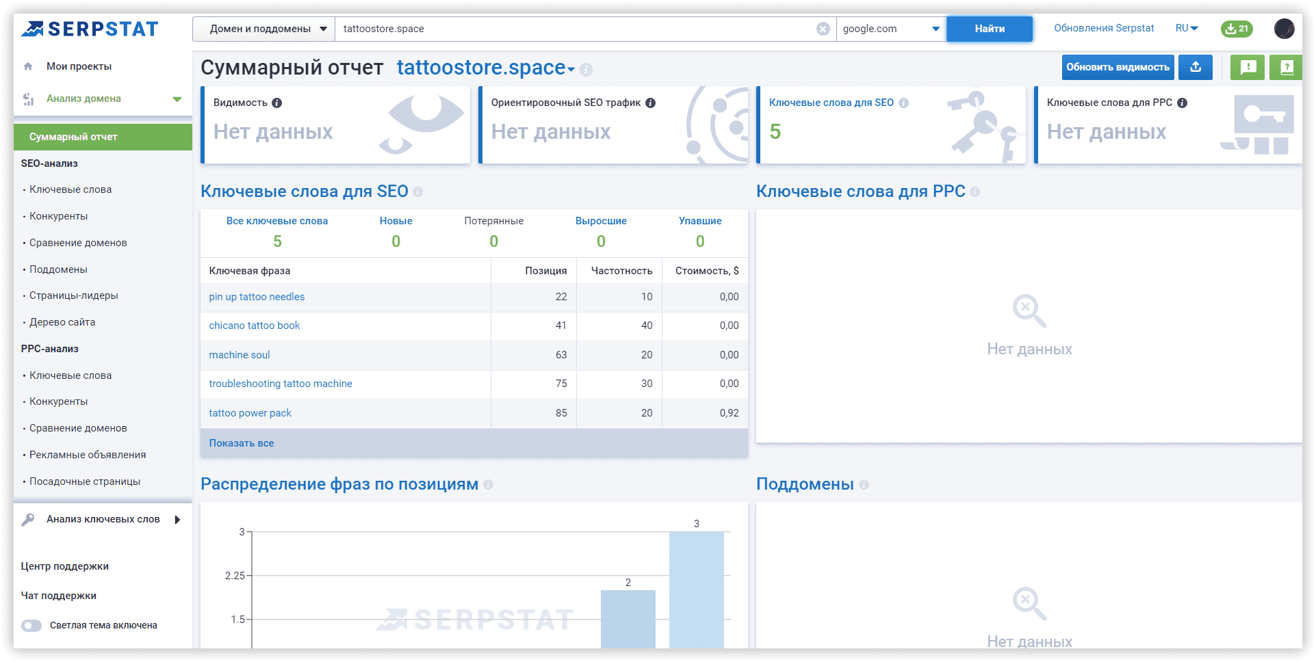Open the green help book icon
1316x662 pixels.
(1286, 67)
